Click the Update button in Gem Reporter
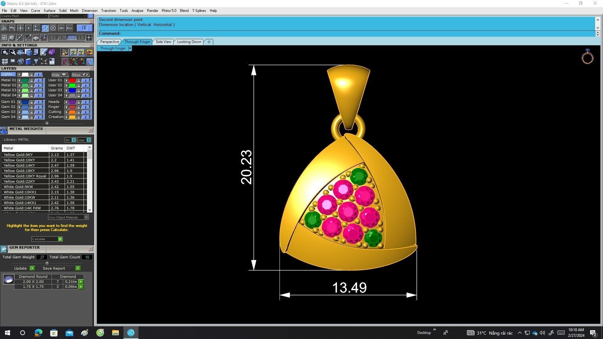This screenshot has width=603, height=339. pyautogui.click(x=24, y=268)
